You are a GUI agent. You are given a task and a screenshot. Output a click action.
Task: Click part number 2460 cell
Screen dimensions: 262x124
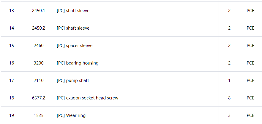pos(39,46)
